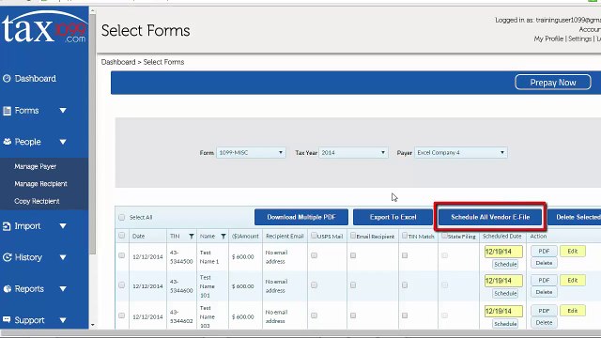Check the USPS Mail header checkbox
Viewport: 601px width, 338px height.
point(314,236)
